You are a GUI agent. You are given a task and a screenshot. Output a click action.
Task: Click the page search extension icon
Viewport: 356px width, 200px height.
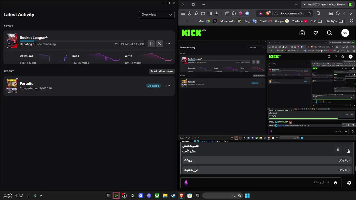coord(227,13)
